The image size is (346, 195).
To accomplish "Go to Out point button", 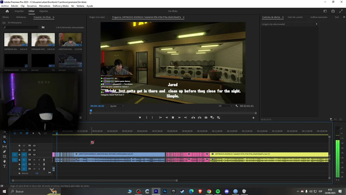I will [185, 118].
